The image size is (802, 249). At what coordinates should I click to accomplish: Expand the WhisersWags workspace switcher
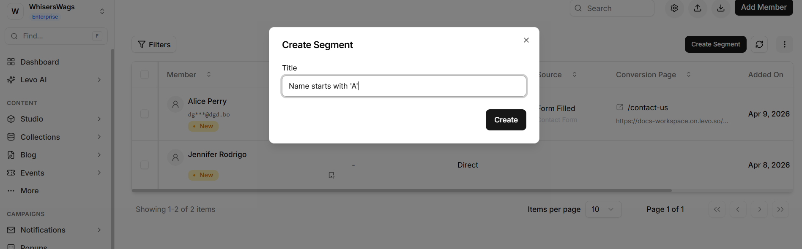coord(102,11)
